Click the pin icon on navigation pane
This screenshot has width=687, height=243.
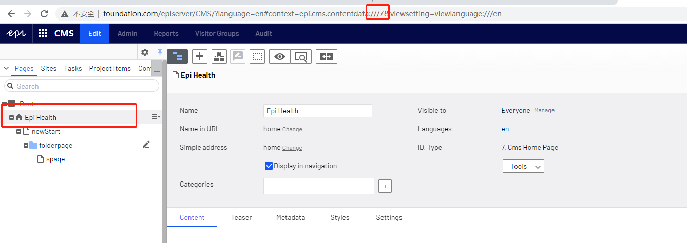(x=160, y=52)
